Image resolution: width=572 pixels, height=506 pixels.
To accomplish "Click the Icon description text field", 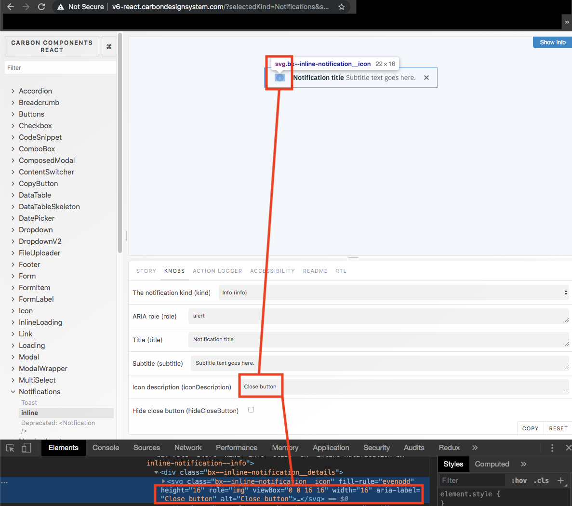I will pyautogui.click(x=404, y=386).
